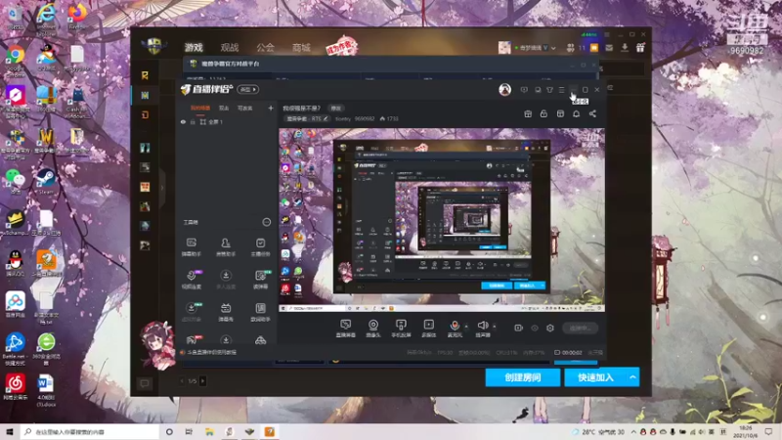This screenshot has width=782, height=440.
Task: Click the taskbar search box
Action: point(90,431)
